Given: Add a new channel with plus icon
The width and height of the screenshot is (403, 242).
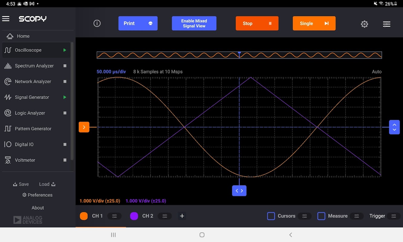Looking at the screenshot, I should tap(182, 216).
